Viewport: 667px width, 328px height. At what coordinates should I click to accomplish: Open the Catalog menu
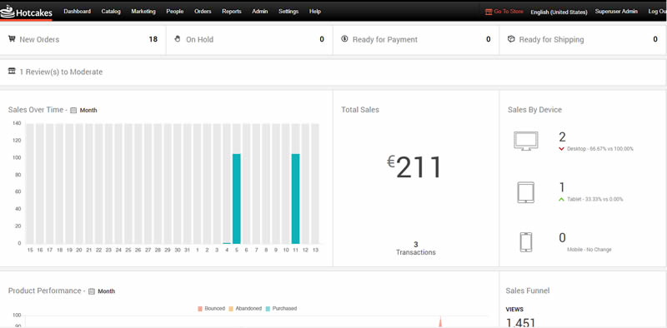click(111, 12)
